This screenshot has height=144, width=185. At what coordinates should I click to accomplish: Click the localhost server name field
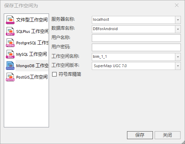click(x=134, y=20)
